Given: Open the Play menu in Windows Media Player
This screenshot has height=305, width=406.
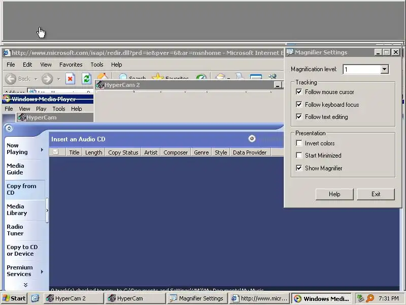Looking at the screenshot, I should [41, 109].
